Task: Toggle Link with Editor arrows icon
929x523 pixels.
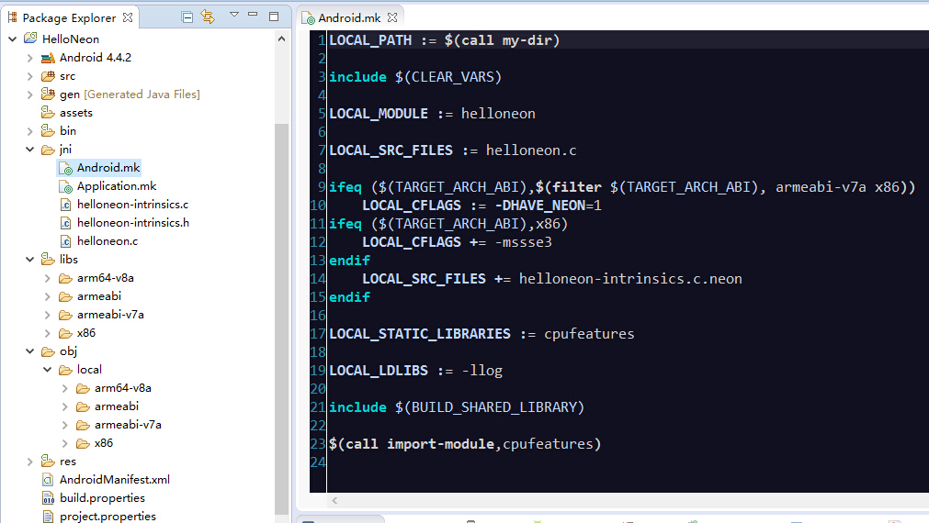Action: click(x=208, y=17)
